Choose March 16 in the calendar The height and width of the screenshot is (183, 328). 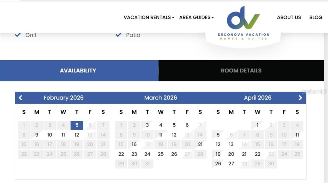(x=134, y=145)
